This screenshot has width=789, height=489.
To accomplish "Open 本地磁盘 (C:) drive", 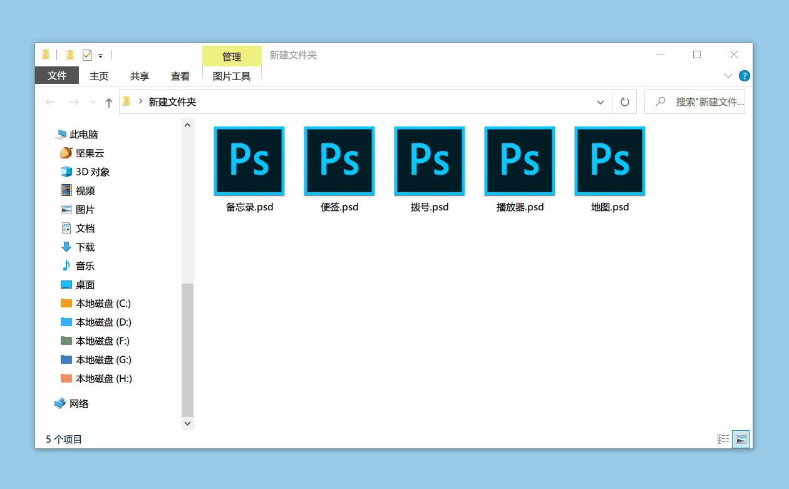I will pos(96,304).
